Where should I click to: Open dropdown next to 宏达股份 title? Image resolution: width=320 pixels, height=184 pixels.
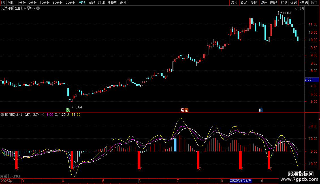(x=38, y=8)
